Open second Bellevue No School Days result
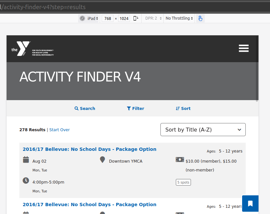This screenshot has height=214, width=270. pos(90,205)
